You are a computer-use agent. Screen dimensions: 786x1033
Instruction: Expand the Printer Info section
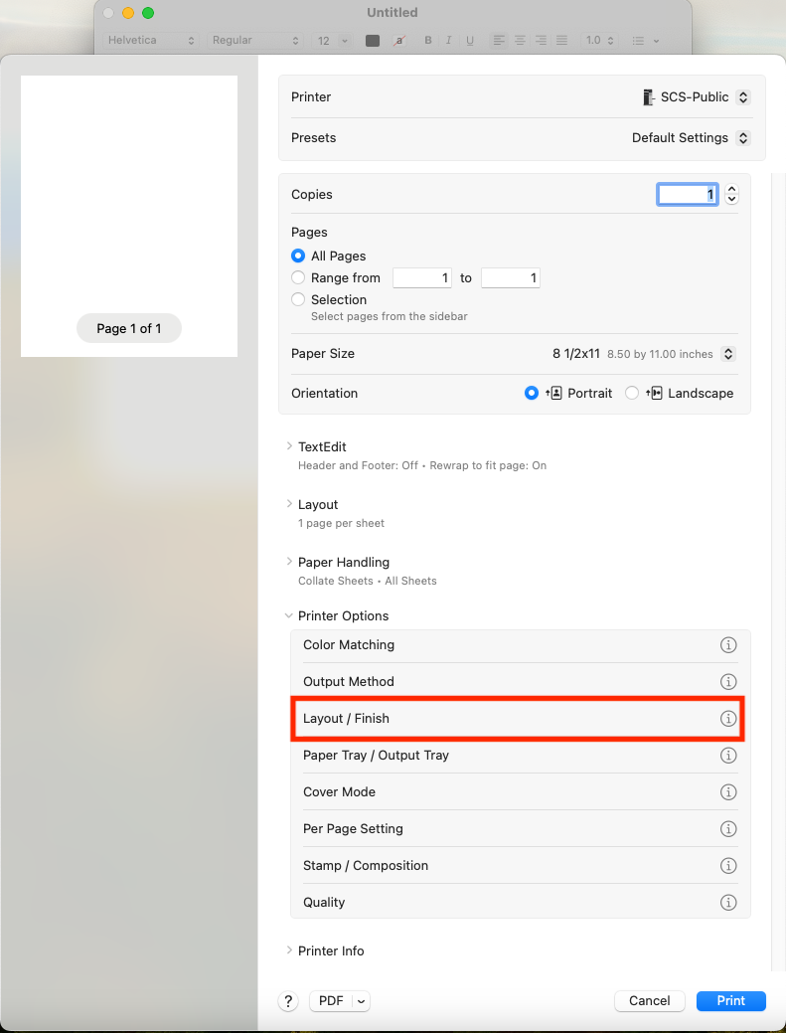(289, 950)
